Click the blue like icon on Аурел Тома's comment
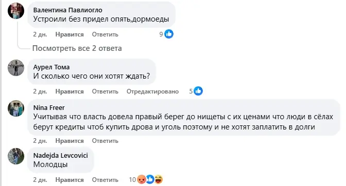Image resolution: width=346 pixels, height=186 pixels. (x=198, y=91)
